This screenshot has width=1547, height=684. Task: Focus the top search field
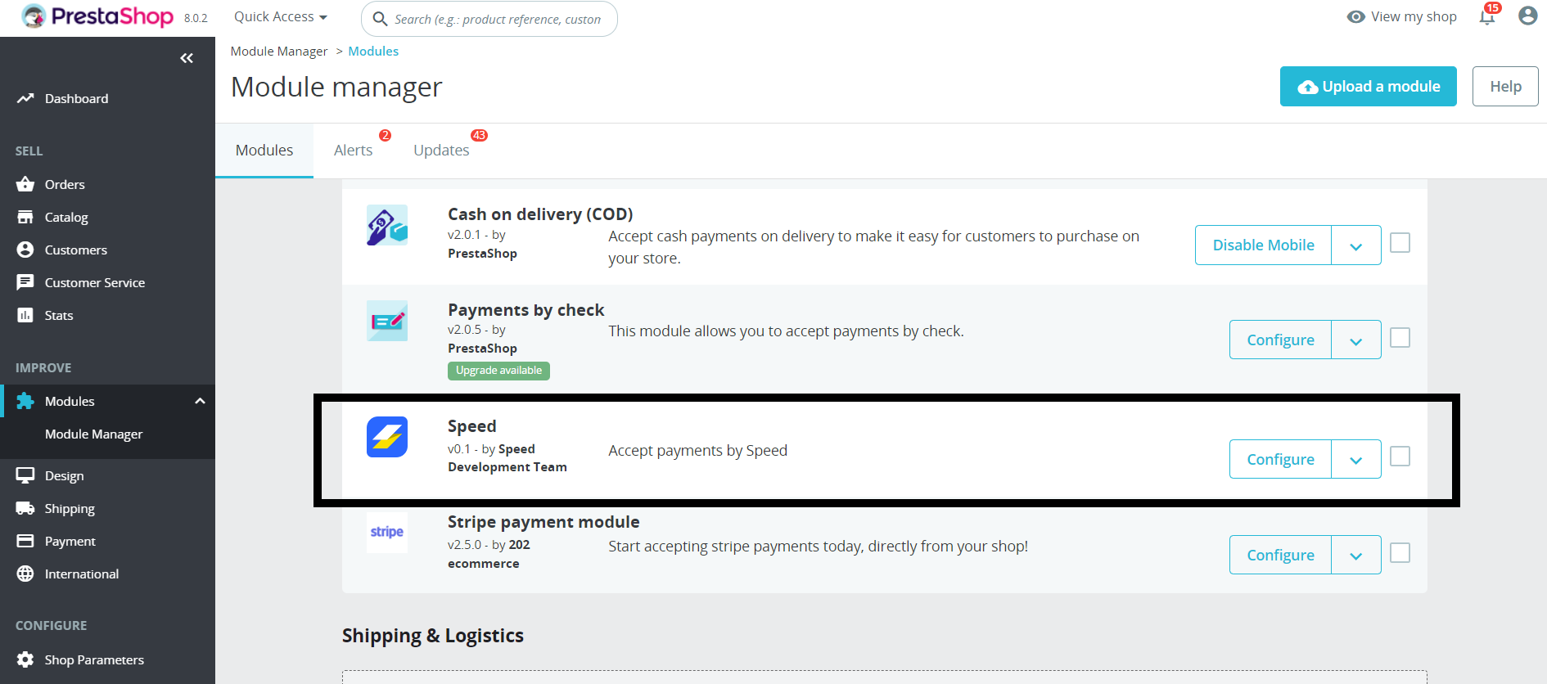pos(489,18)
